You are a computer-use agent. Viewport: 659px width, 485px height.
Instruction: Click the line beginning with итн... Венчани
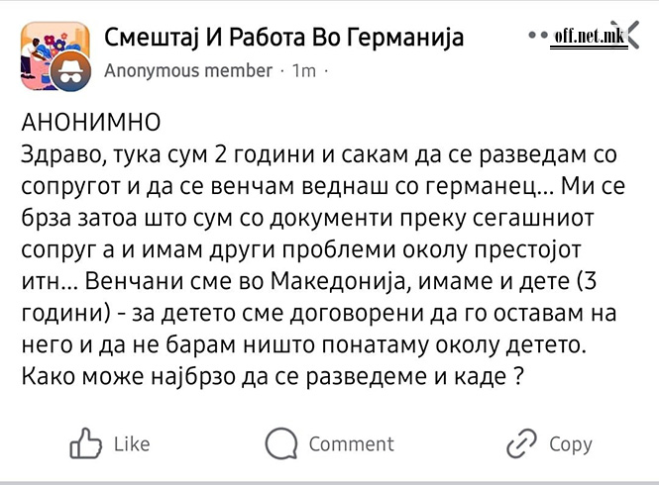point(309,282)
